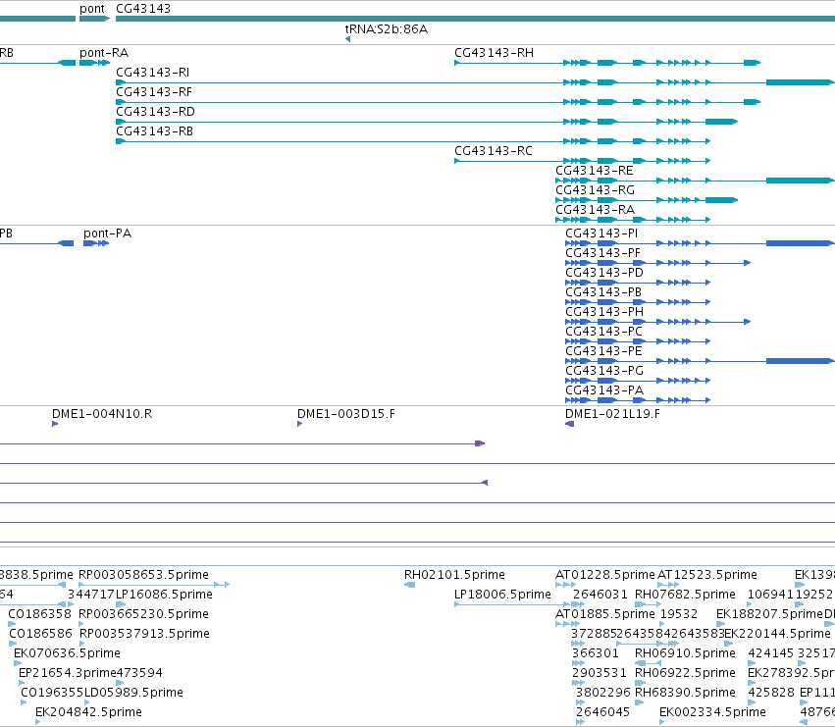Click the CG43143-RH transcript label
835x727 pixels.
pyautogui.click(x=494, y=53)
